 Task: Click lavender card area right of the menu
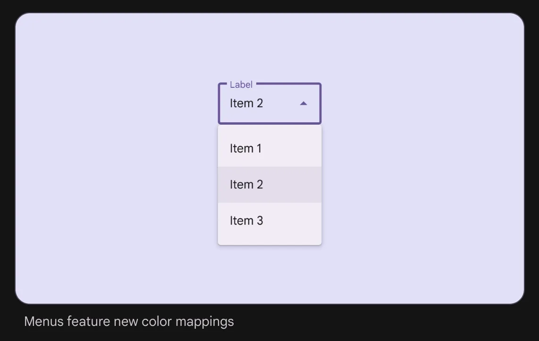[x=420, y=184]
